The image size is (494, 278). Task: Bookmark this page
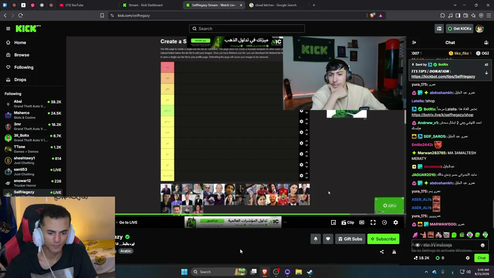click(x=102, y=15)
